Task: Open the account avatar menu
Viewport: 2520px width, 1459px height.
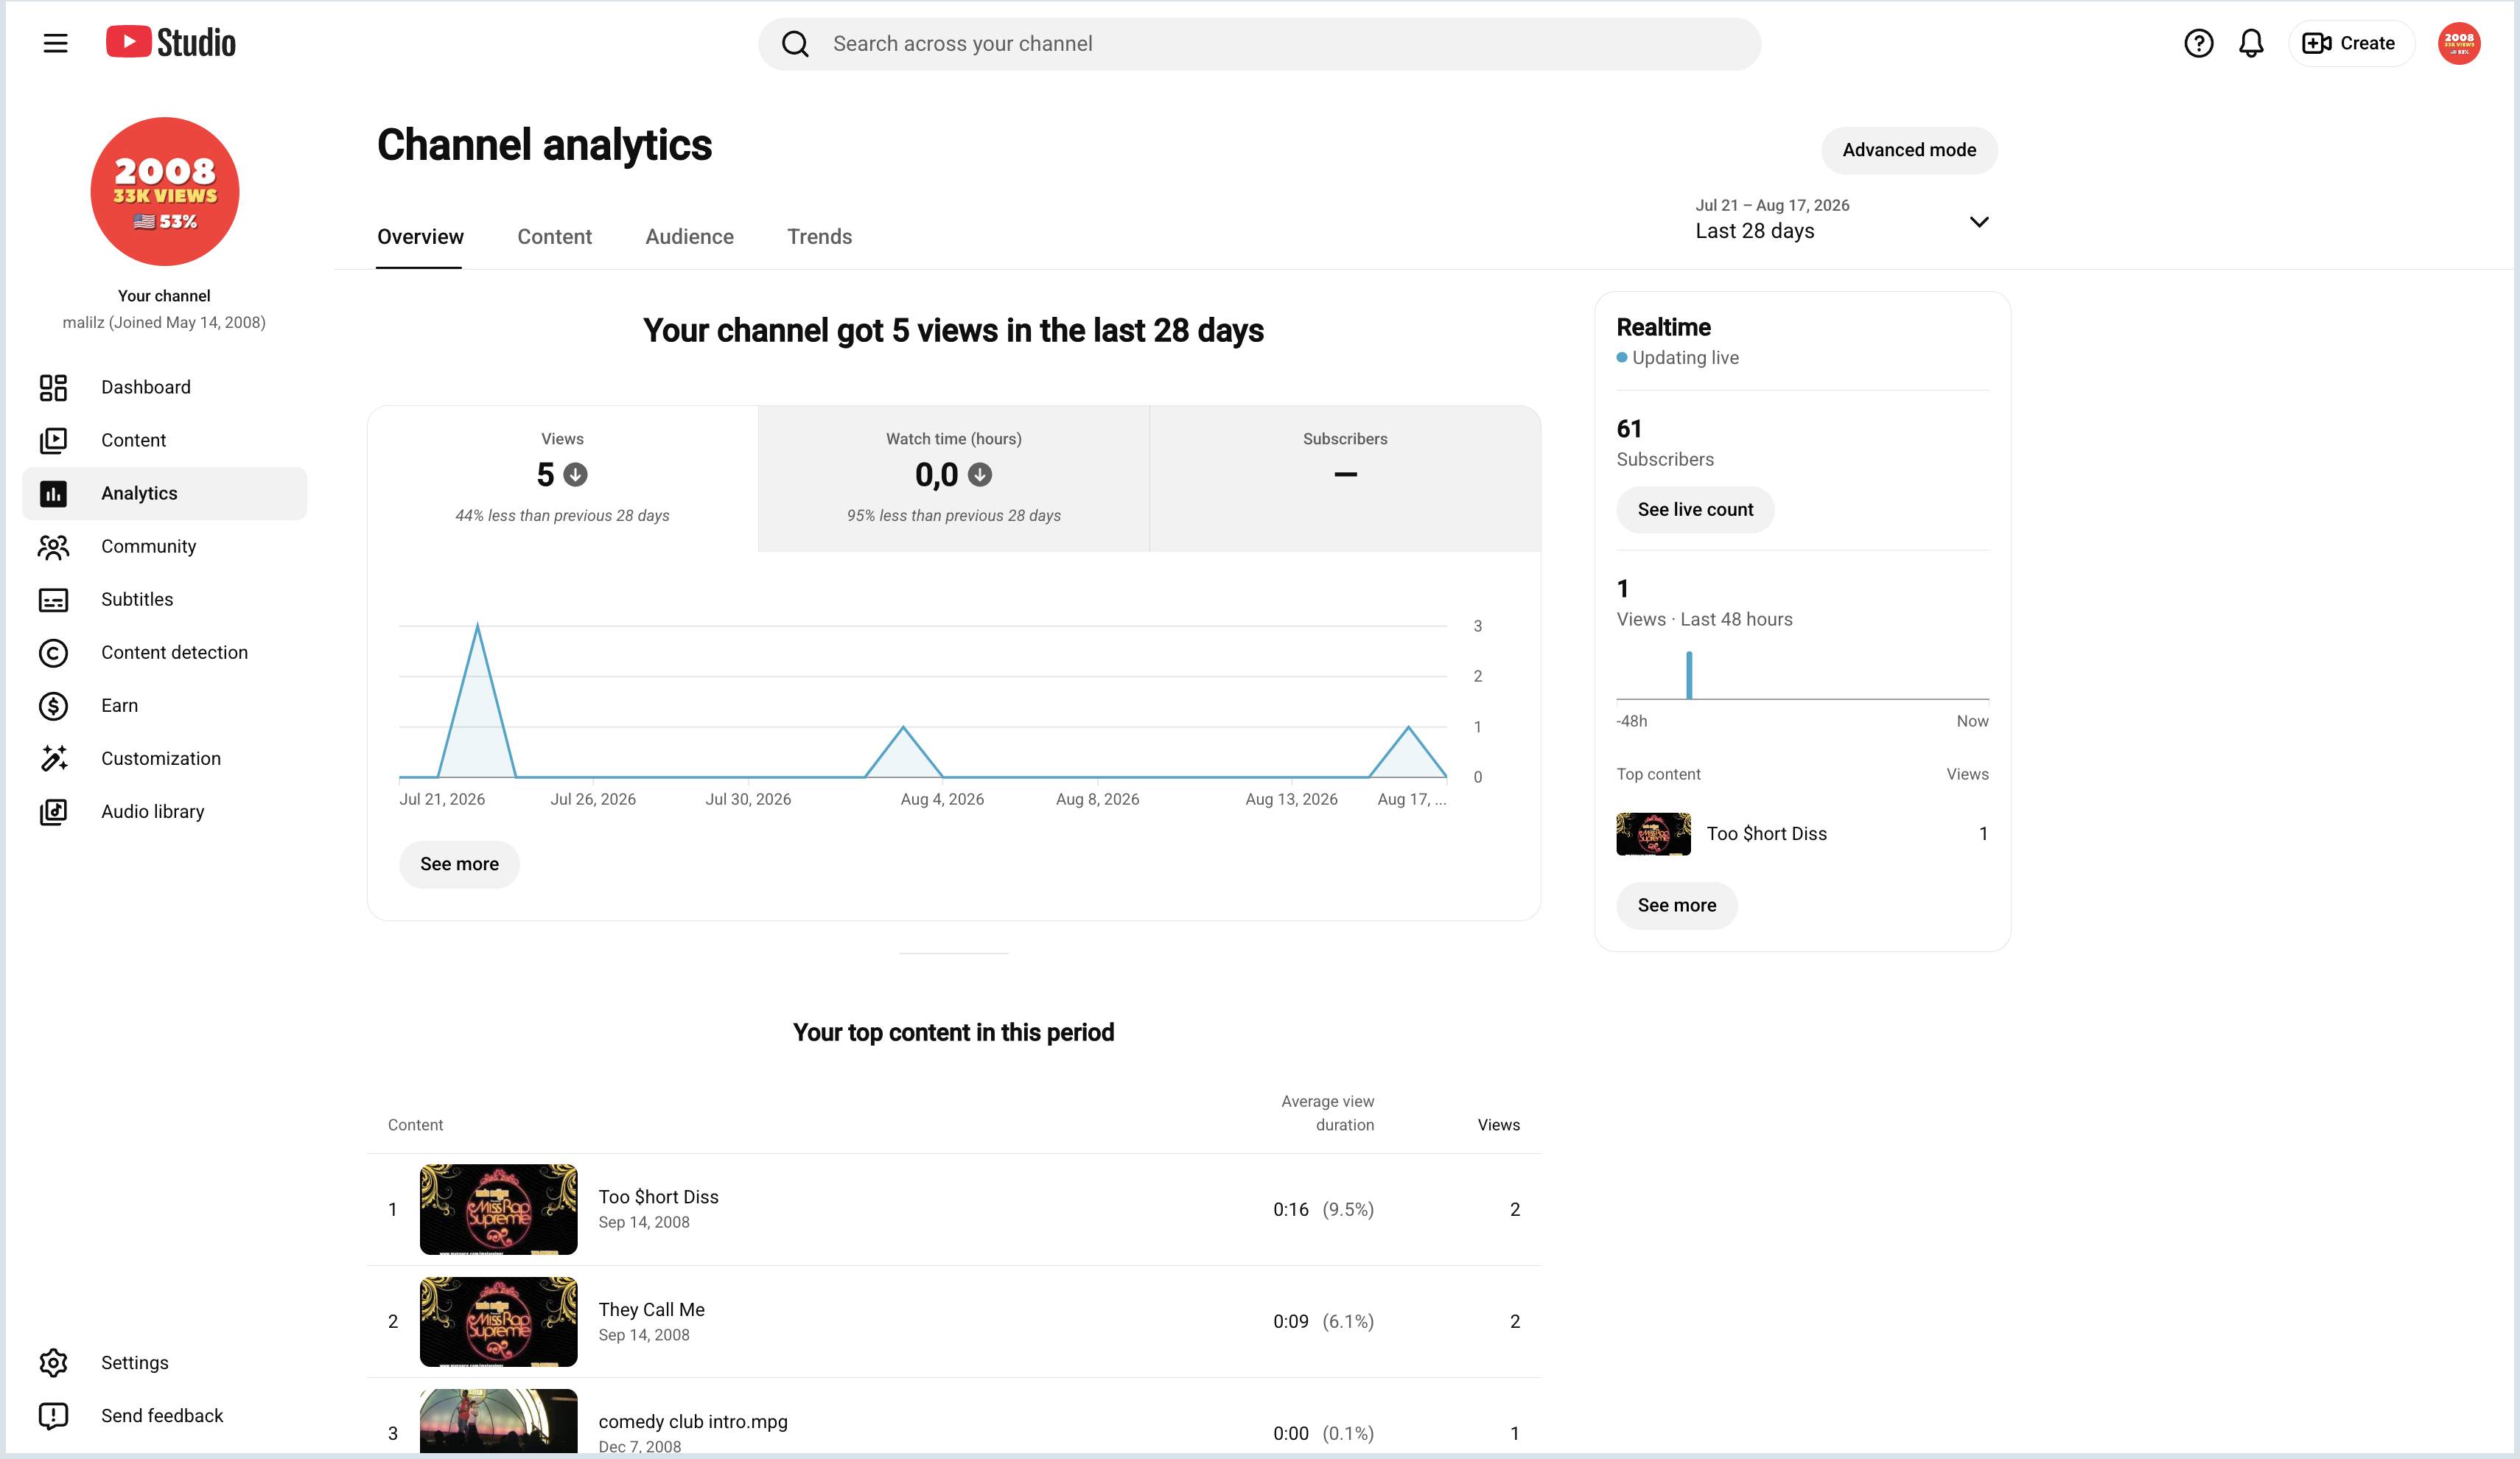Action: [2459, 43]
